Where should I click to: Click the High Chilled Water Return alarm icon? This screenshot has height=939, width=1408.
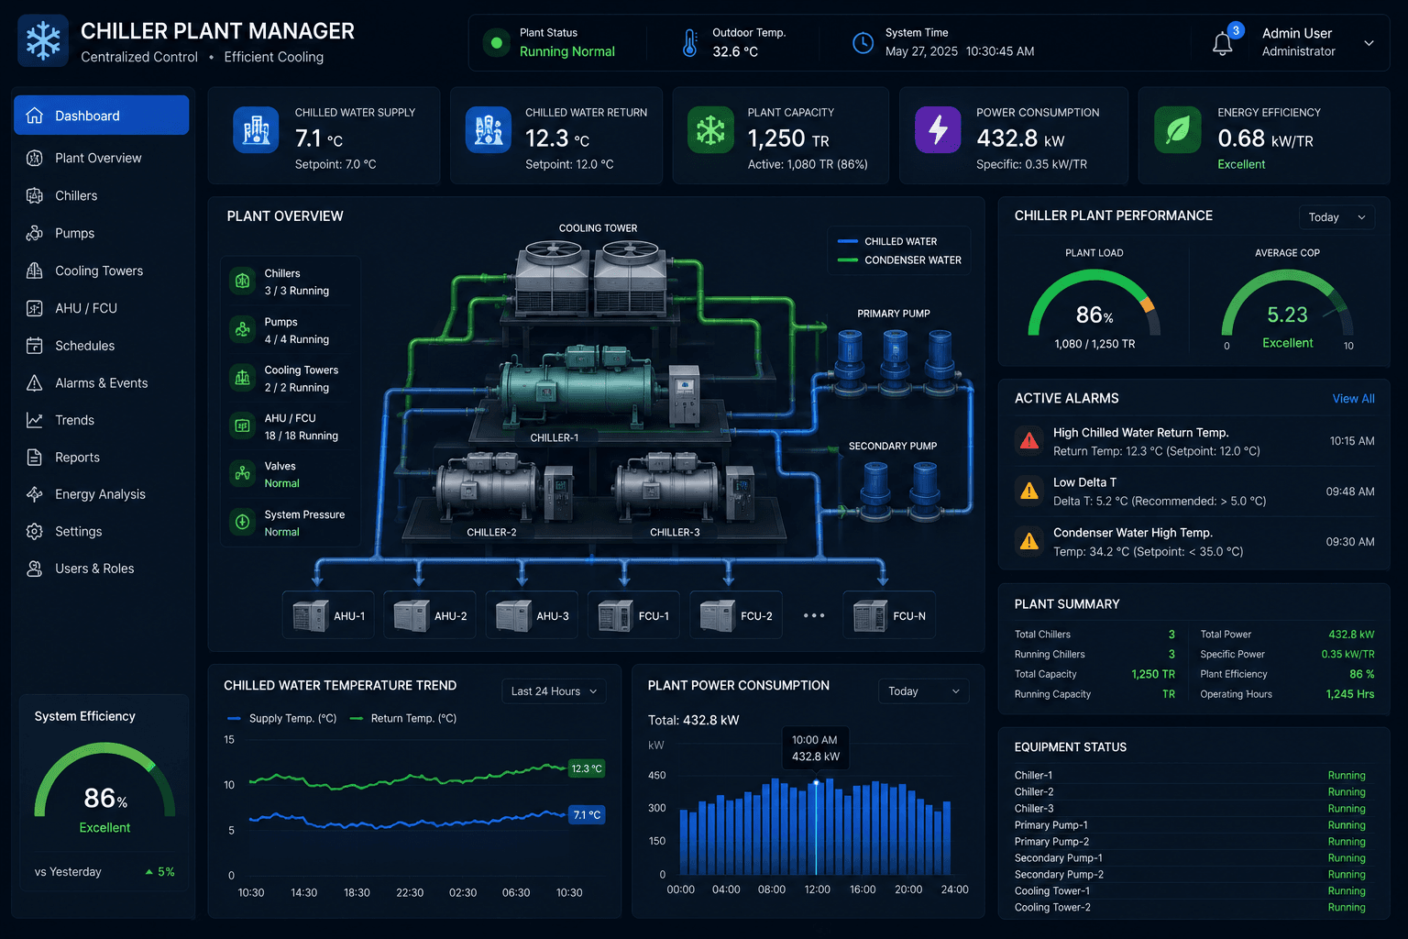[1029, 441]
